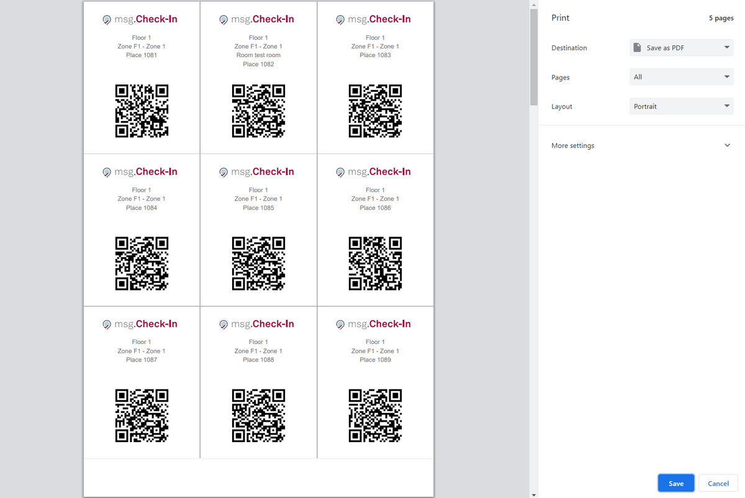Expand More settings section
The width and height of the screenshot is (745, 498).
tap(639, 145)
